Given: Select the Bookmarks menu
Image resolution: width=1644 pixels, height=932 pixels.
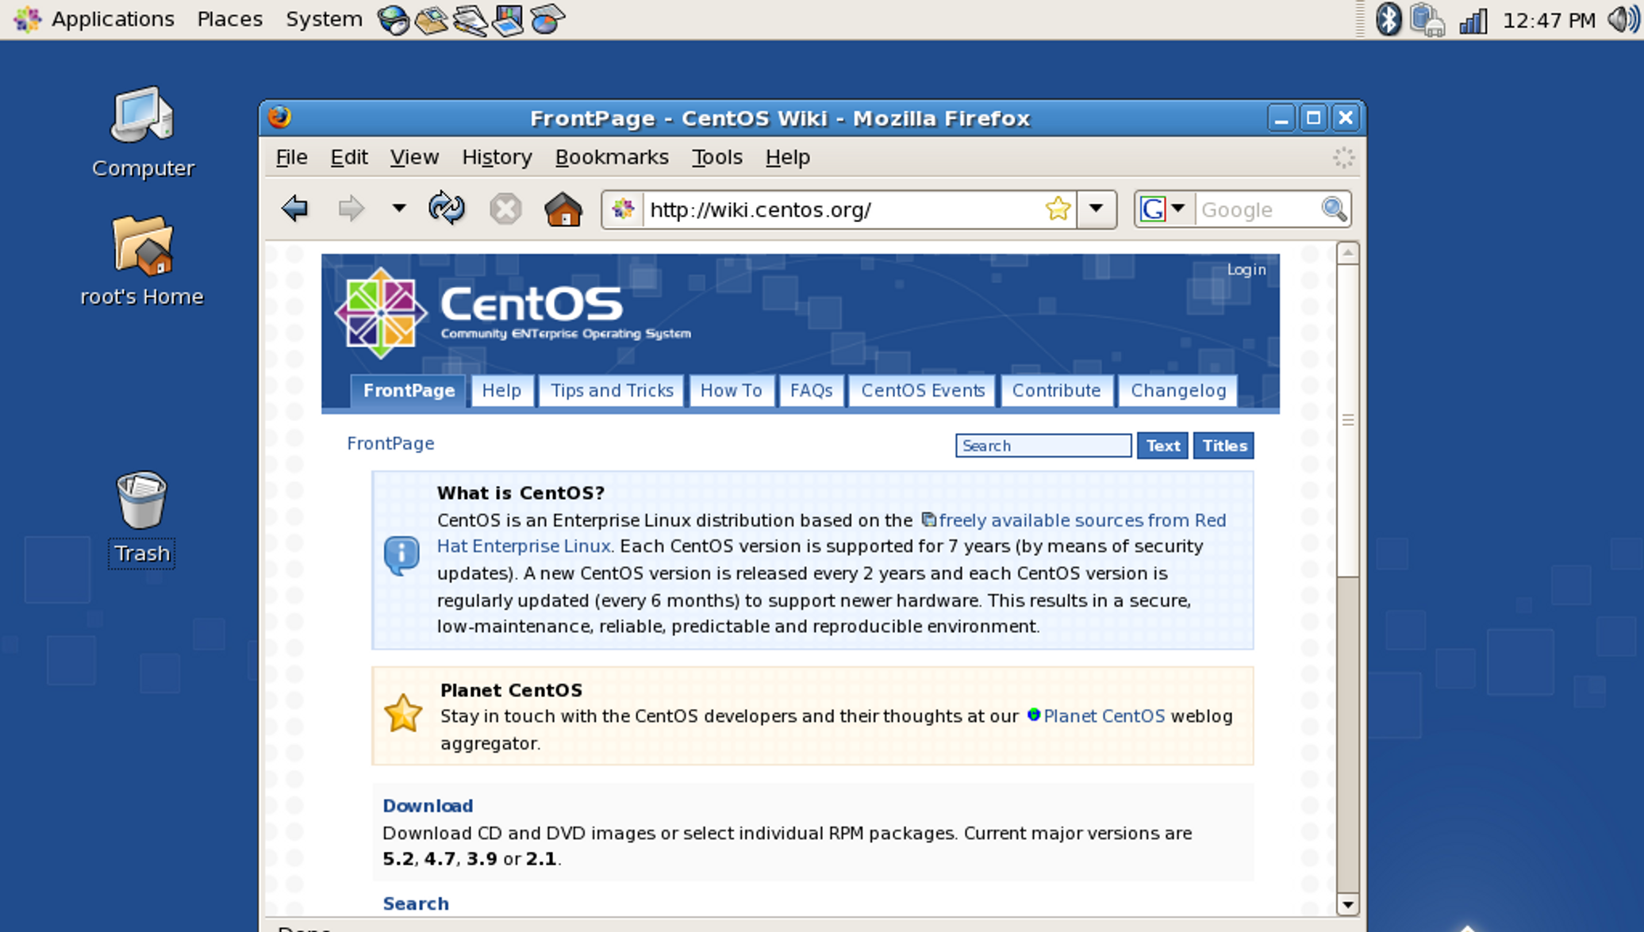Looking at the screenshot, I should tap(609, 157).
